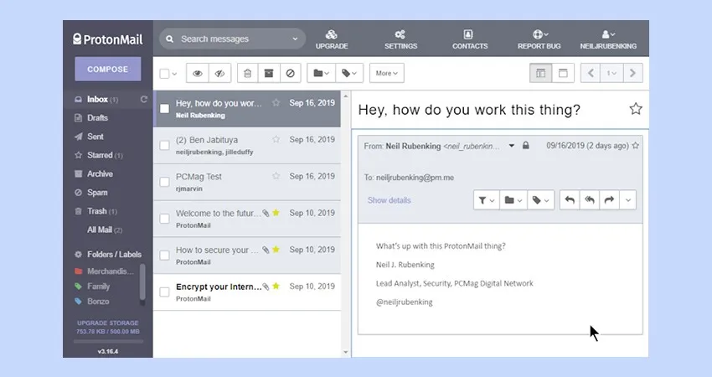
Task: Forward the message
Action: coord(609,200)
